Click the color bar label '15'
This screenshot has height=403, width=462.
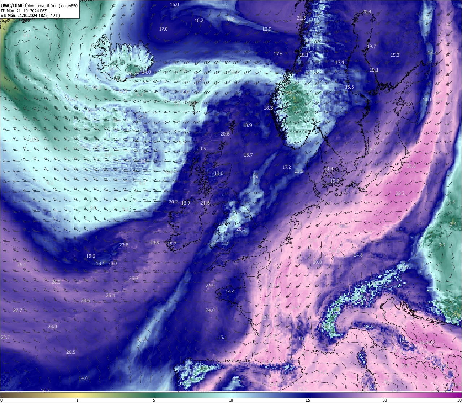pos(308,400)
